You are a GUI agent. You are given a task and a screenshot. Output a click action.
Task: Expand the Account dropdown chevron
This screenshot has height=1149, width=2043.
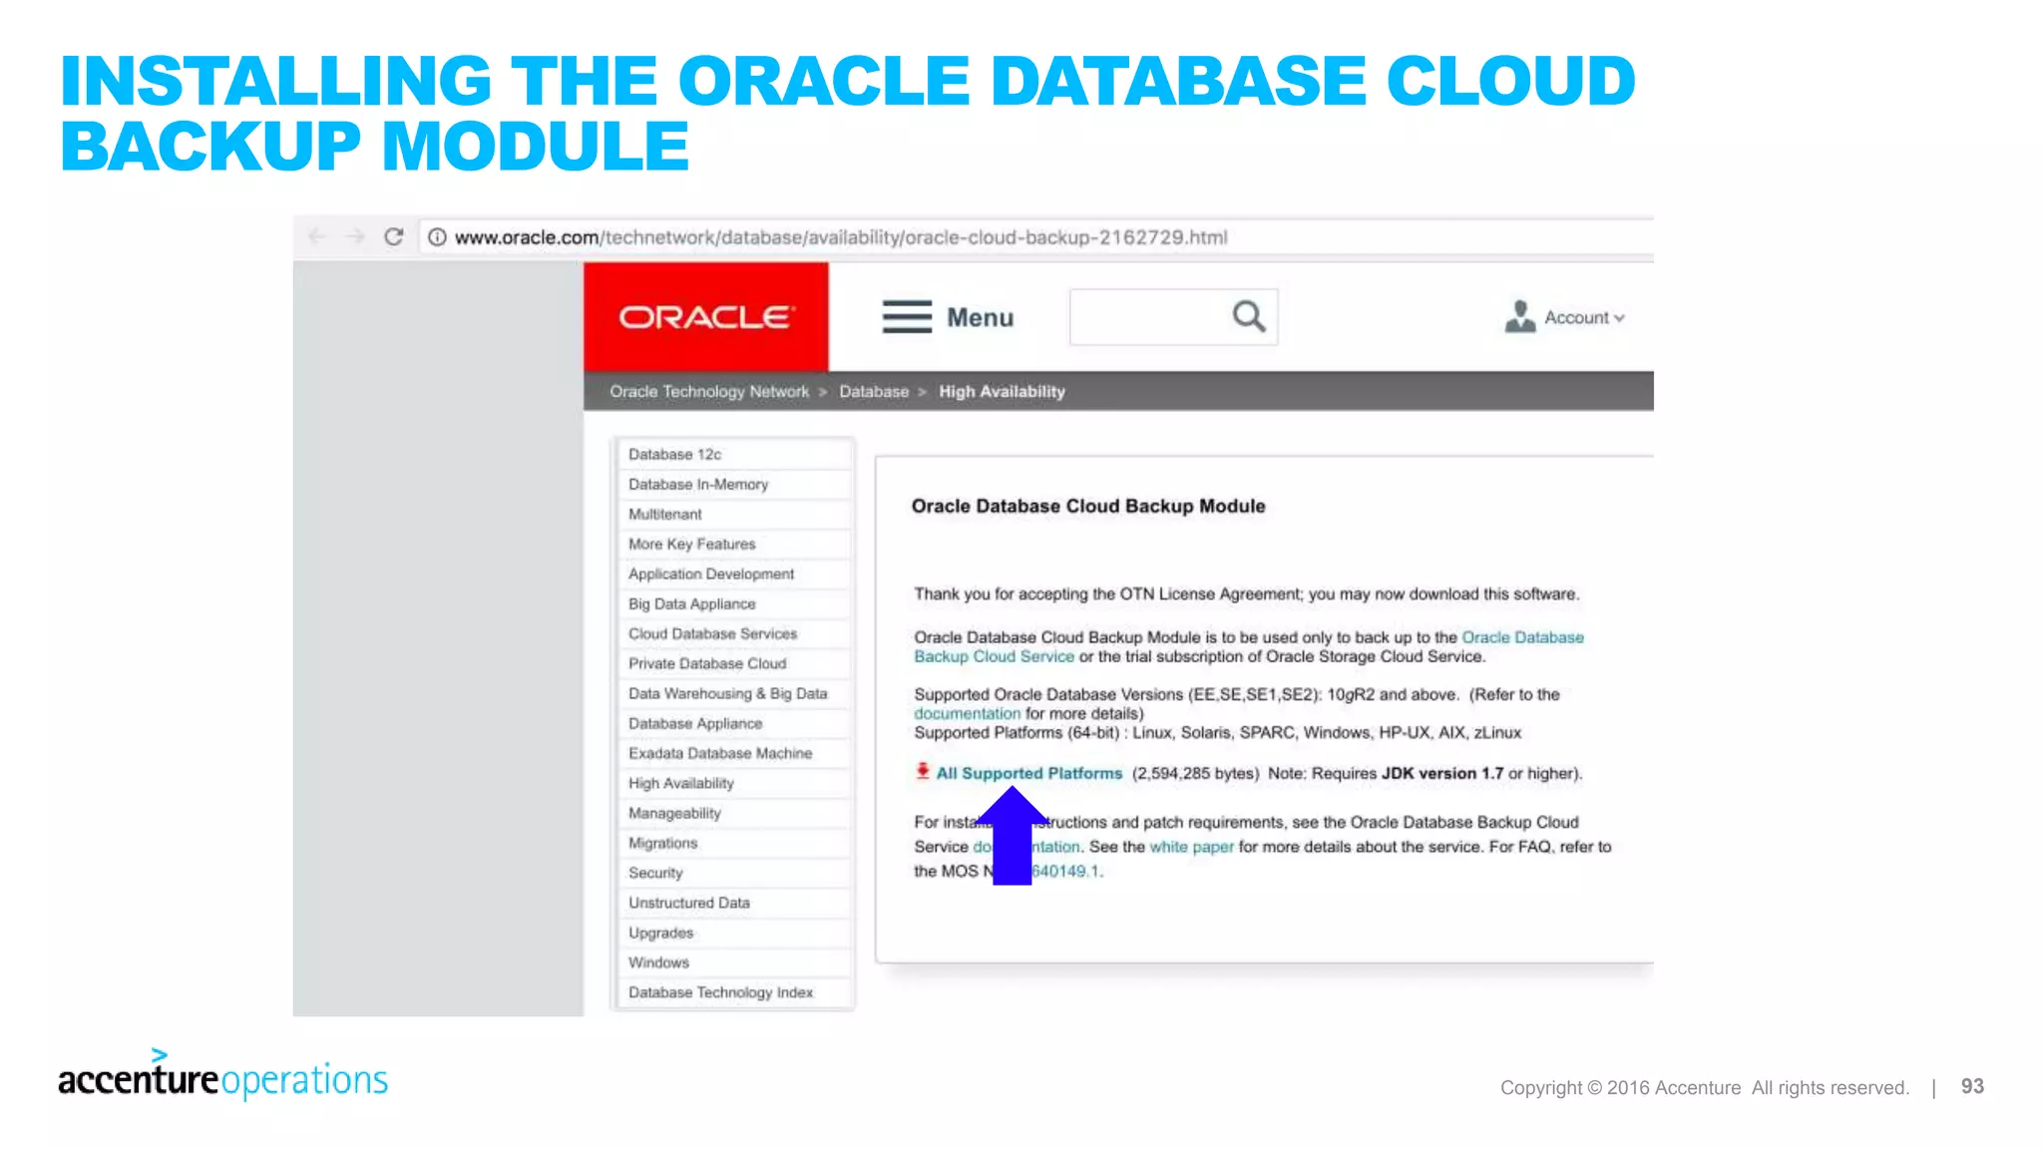point(1619,318)
